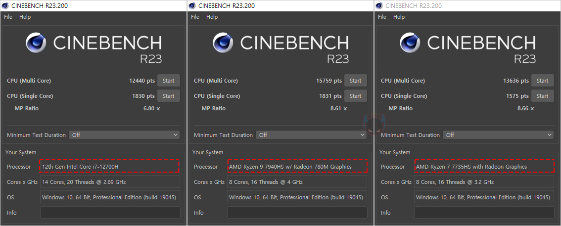Click the '6.80 x' MP Ratio value
This screenshot has height=226, width=561.
(152, 108)
